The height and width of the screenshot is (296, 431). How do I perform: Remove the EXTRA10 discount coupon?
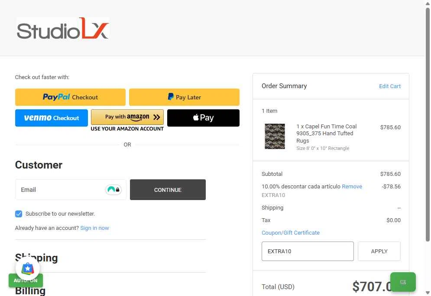point(352,187)
